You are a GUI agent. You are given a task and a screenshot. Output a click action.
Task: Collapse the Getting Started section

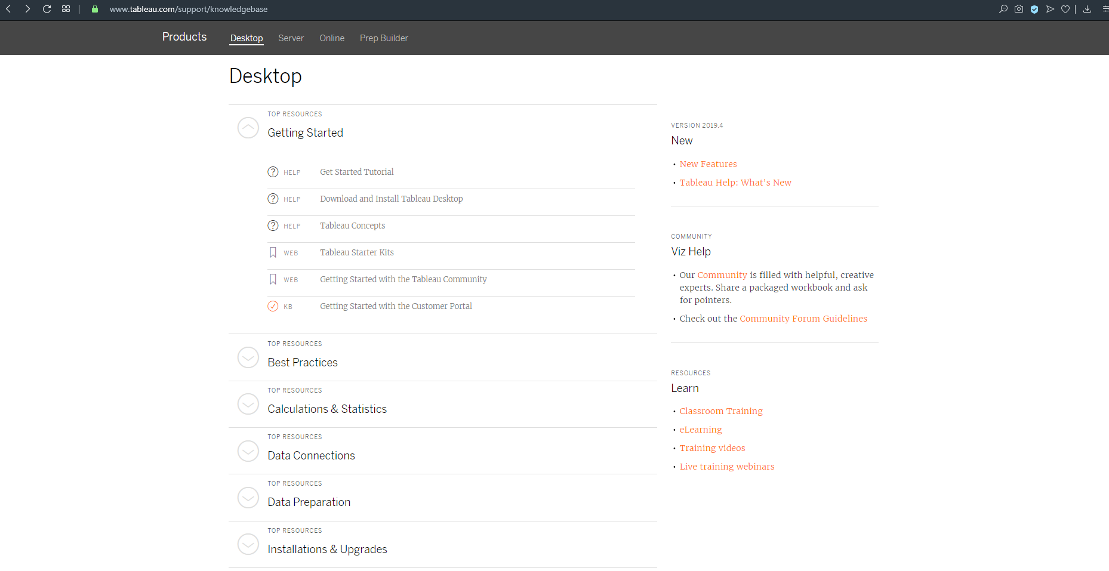pos(248,128)
